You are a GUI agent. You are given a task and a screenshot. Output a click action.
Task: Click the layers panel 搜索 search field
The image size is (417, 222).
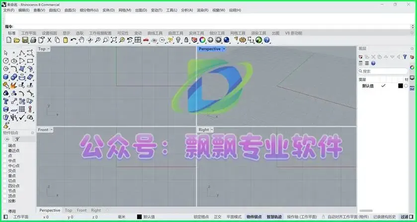point(383,71)
